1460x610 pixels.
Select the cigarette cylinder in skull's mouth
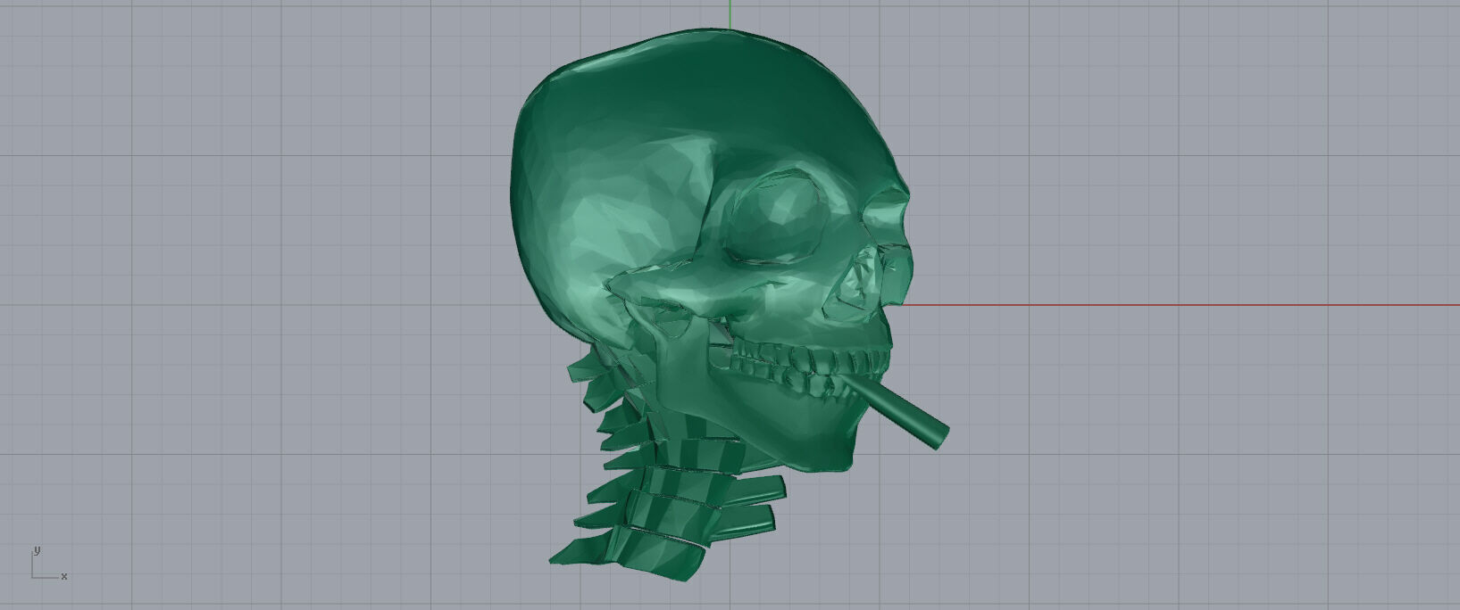[x=897, y=411]
